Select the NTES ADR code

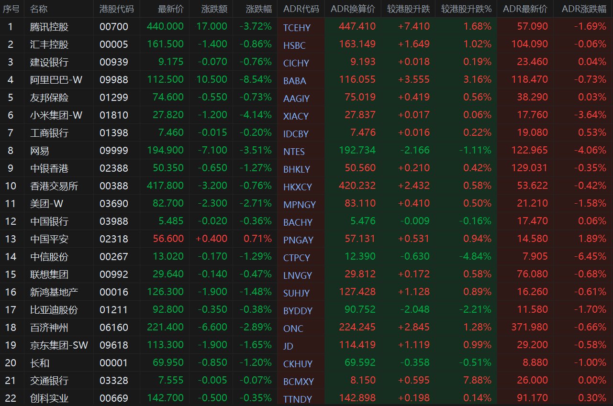pyautogui.click(x=294, y=152)
